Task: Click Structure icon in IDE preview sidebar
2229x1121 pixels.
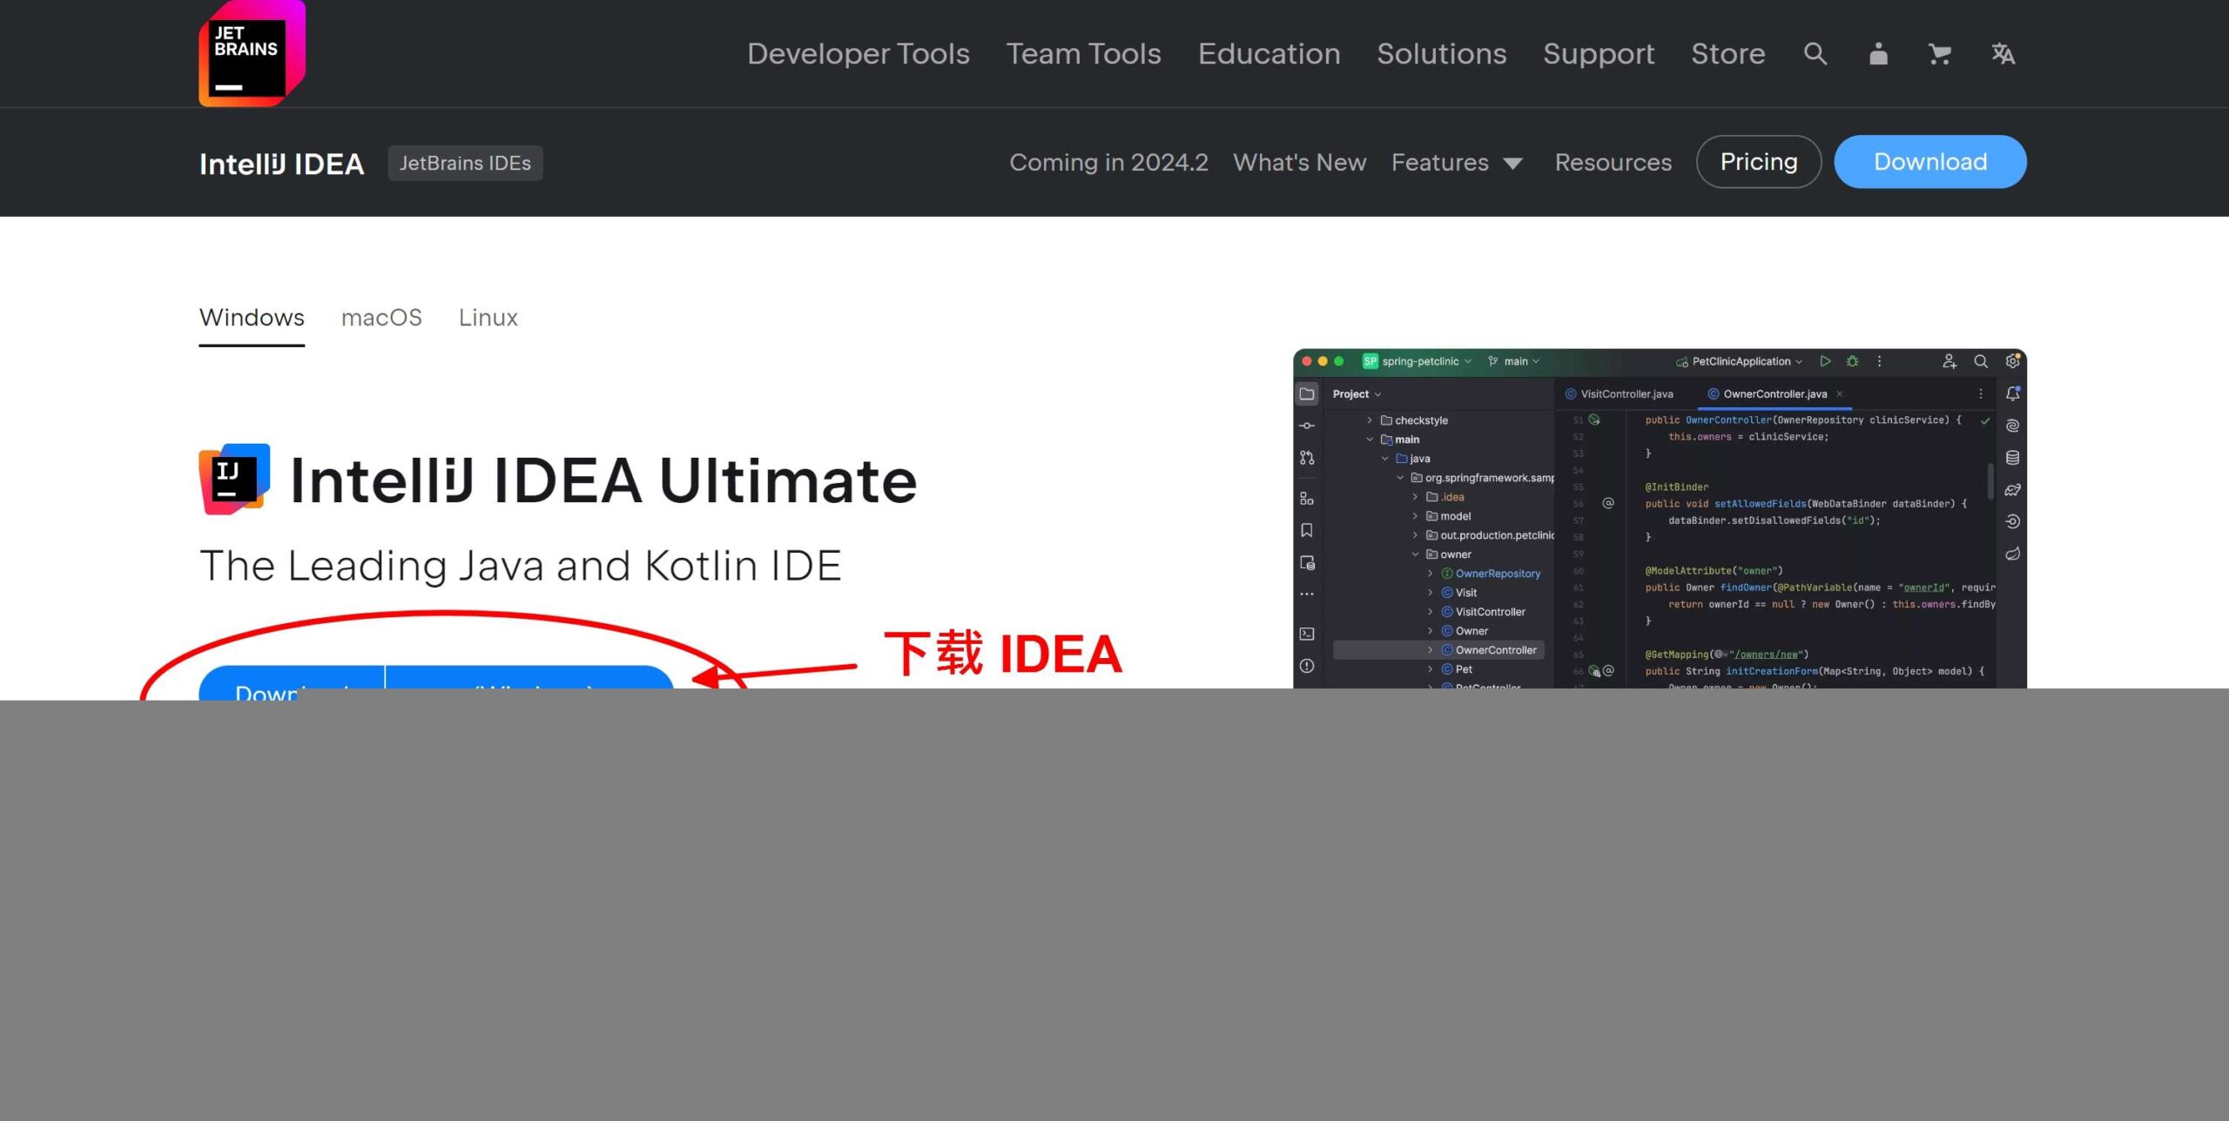Action: click(x=1307, y=499)
